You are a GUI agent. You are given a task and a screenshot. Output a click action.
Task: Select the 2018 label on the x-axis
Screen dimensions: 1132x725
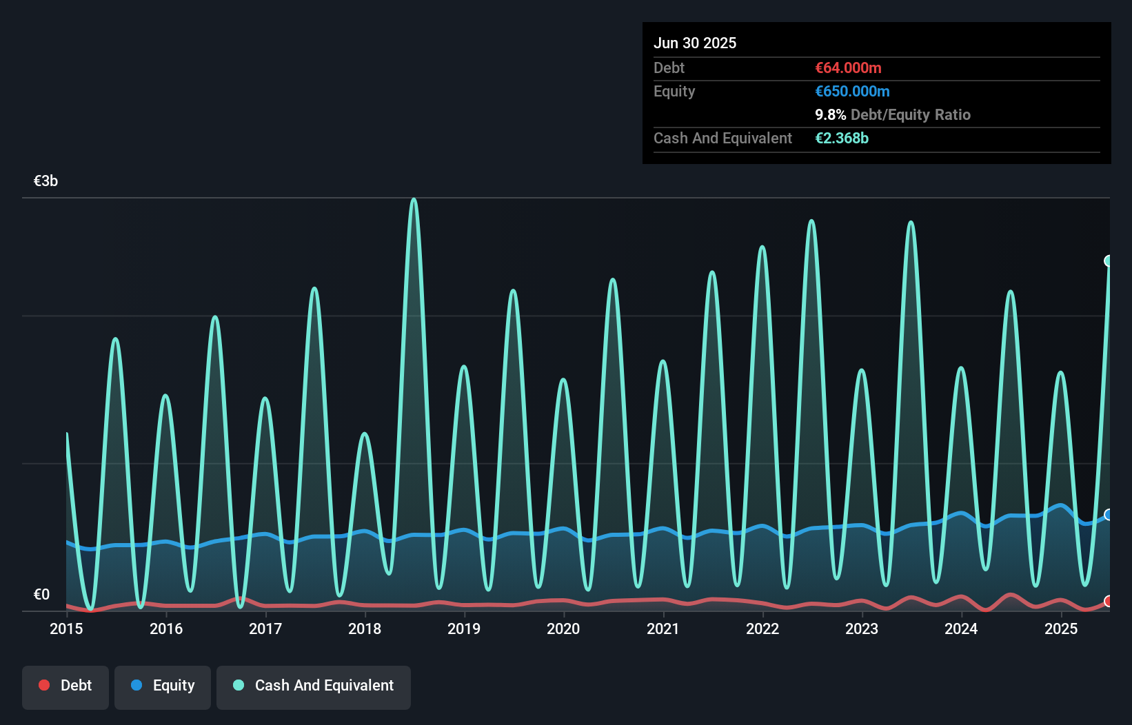[365, 629]
